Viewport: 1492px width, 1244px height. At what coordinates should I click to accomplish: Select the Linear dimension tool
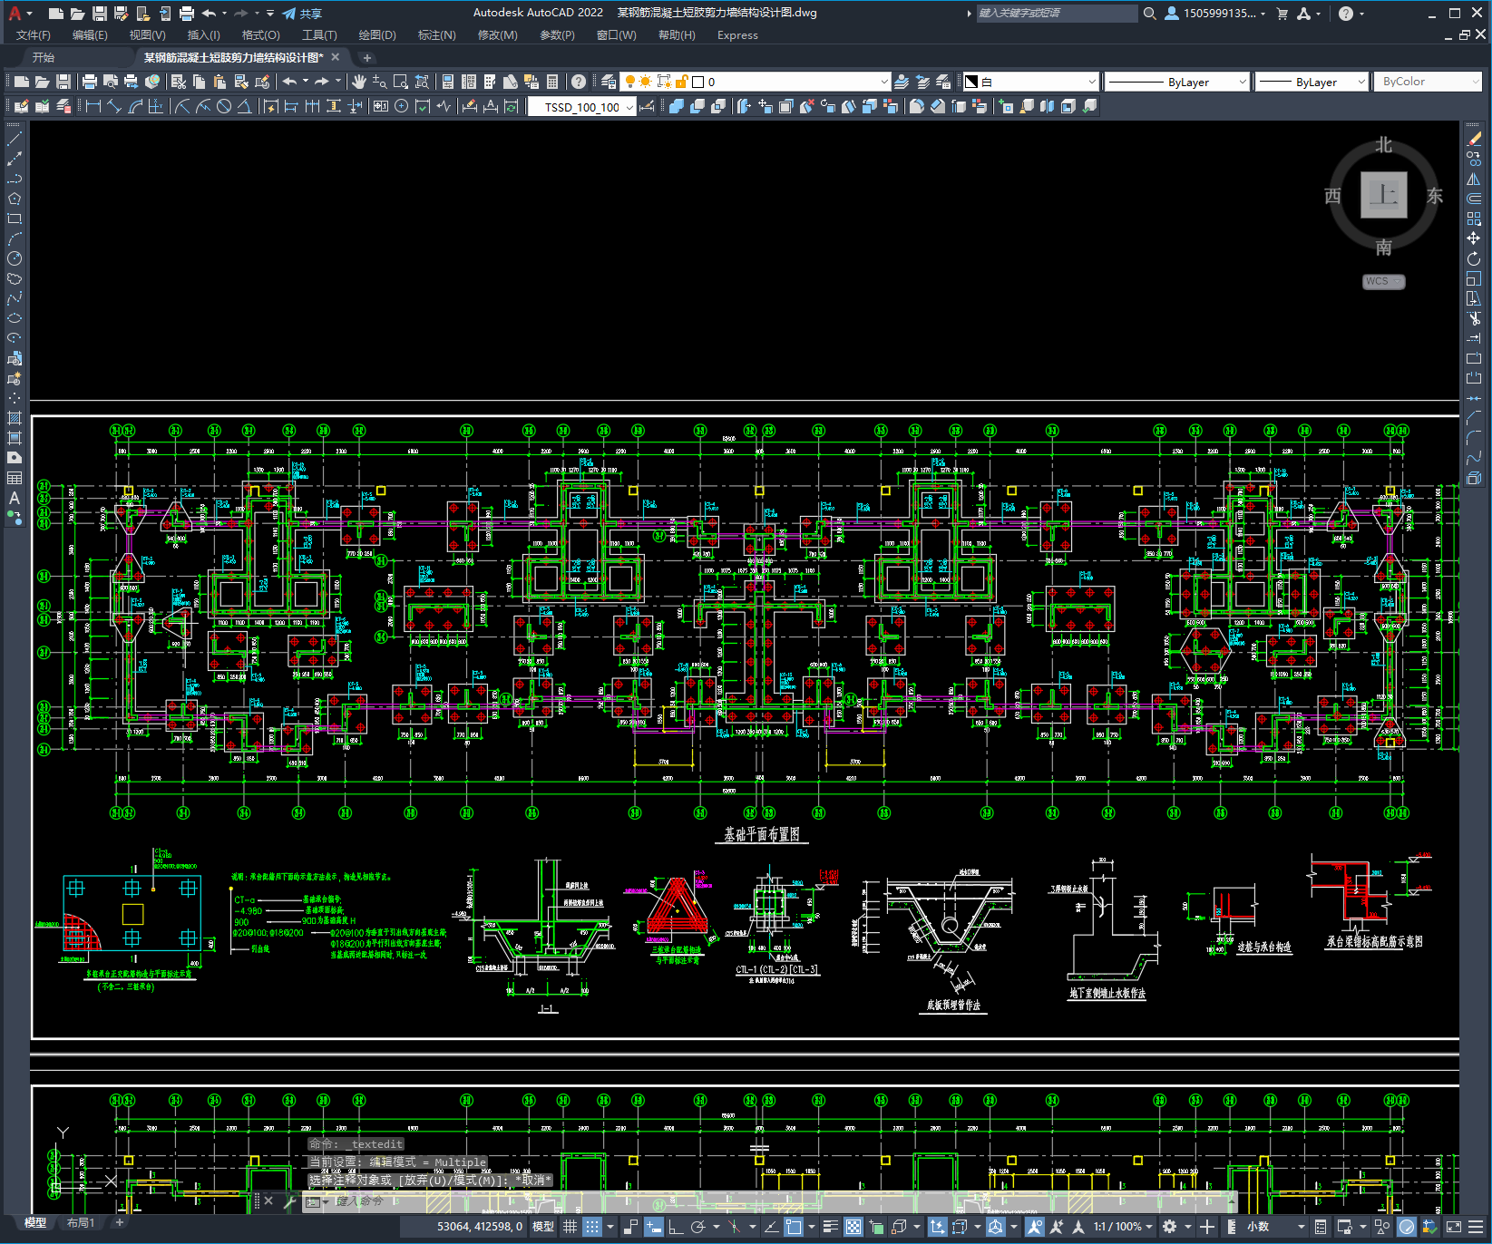pos(93,106)
